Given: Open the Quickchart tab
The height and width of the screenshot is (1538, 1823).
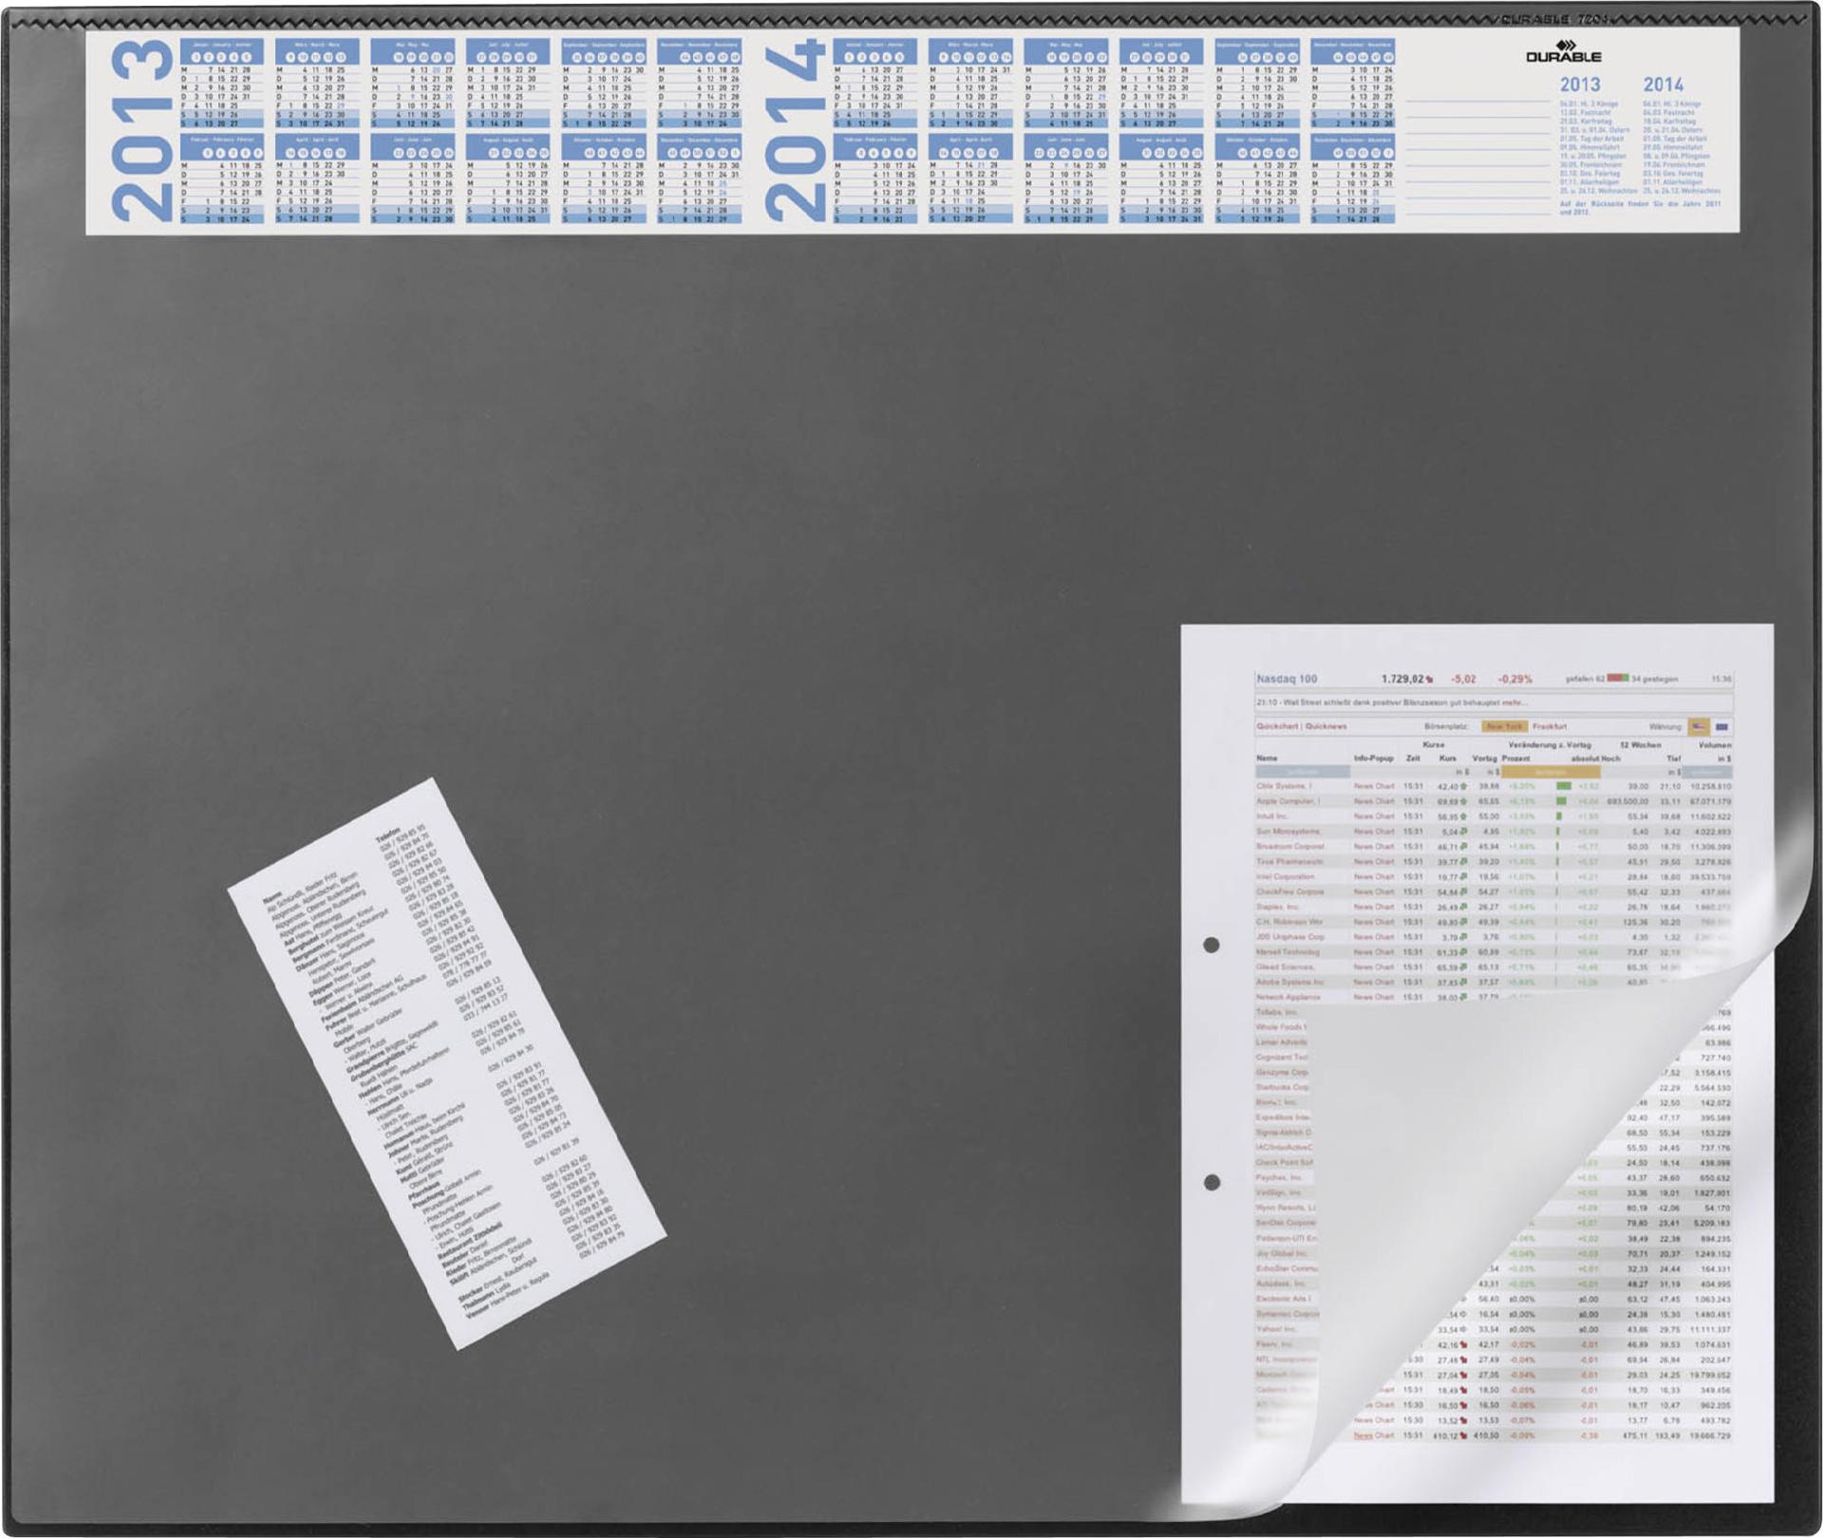Looking at the screenshot, I should 1277,726.
